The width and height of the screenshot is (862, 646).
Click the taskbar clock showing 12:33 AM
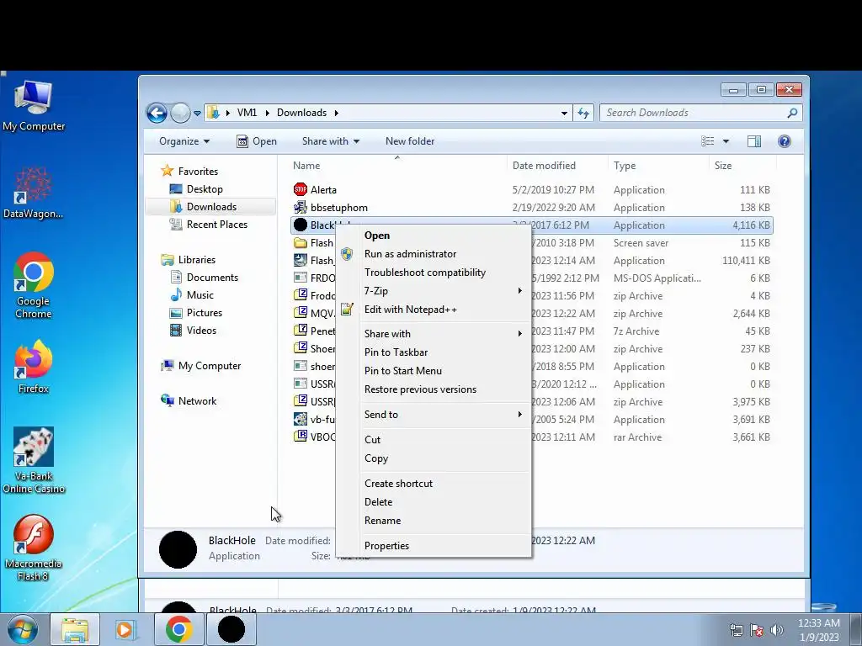(x=819, y=630)
